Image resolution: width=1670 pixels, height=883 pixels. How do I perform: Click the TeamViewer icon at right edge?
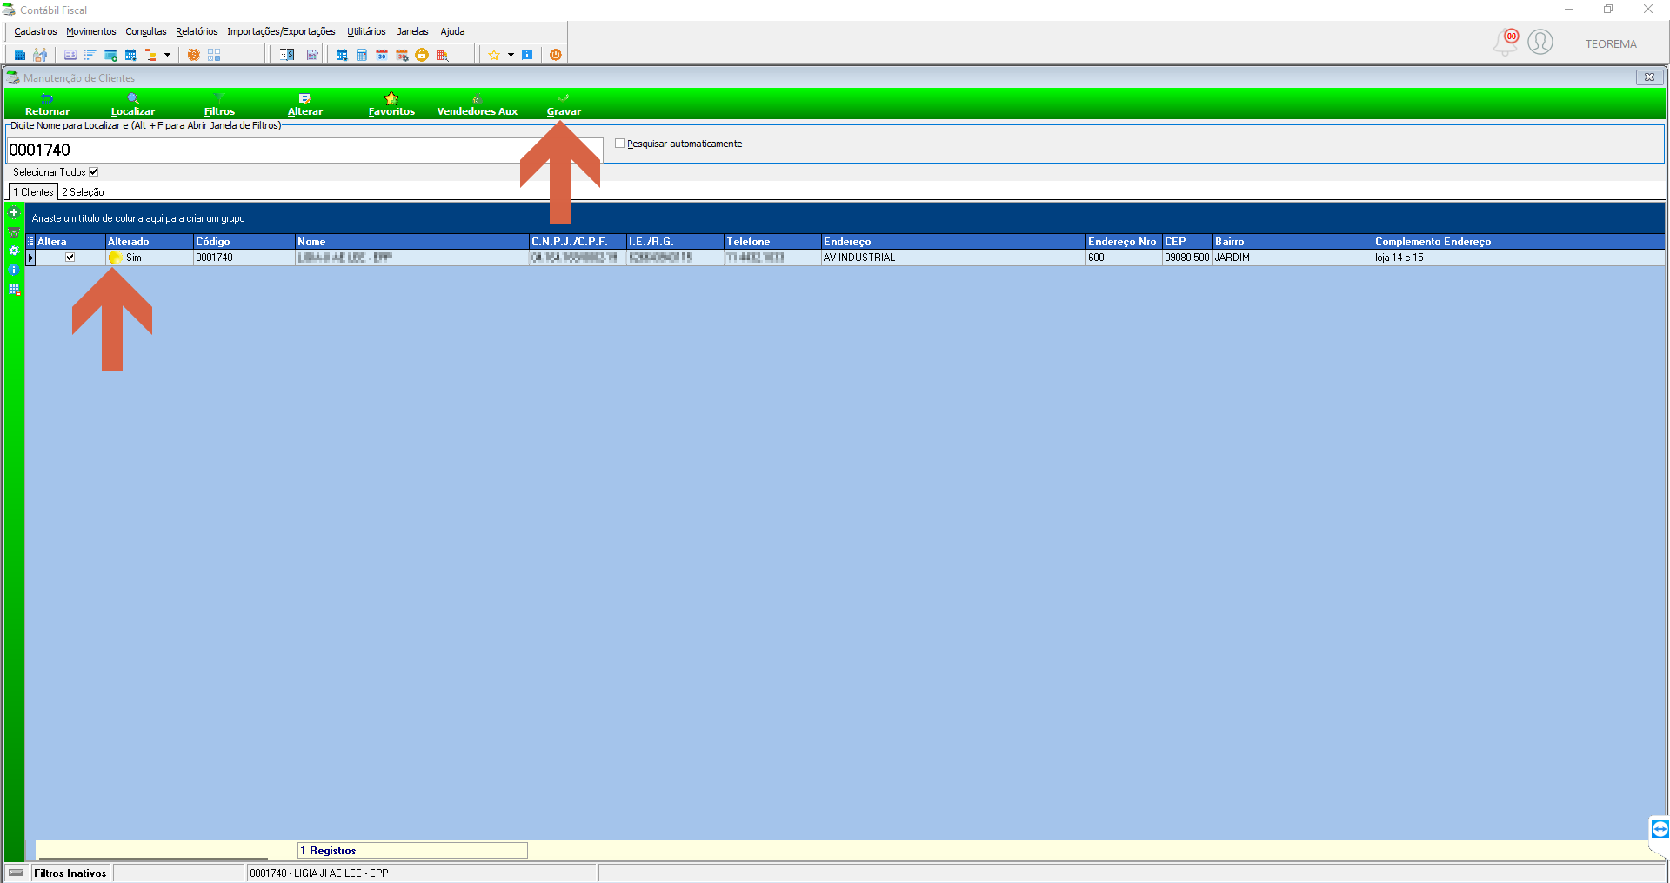pos(1660,829)
